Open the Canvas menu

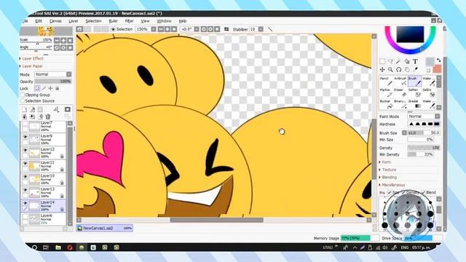(55, 21)
